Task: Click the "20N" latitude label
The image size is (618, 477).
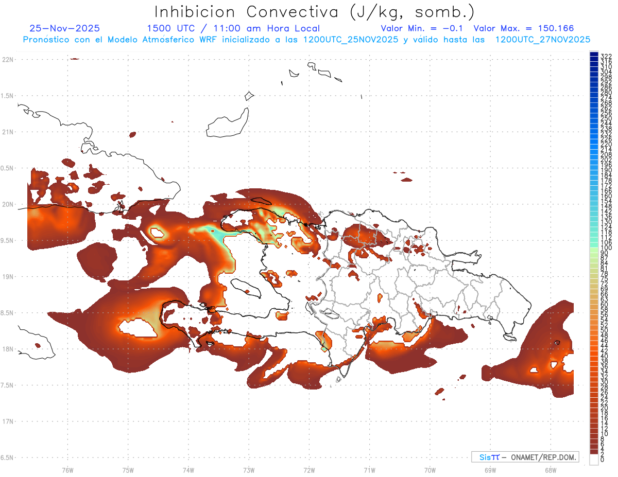Action: coord(8,204)
